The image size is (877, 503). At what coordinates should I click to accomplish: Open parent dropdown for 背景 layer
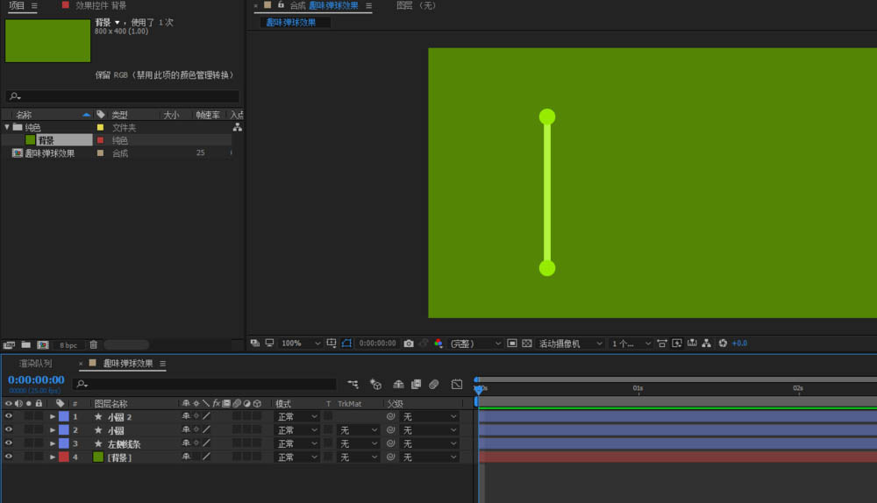coord(430,457)
